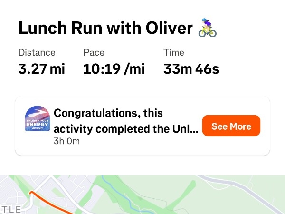
Task: Click the congratulations challenge message text
Action: [126, 121]
